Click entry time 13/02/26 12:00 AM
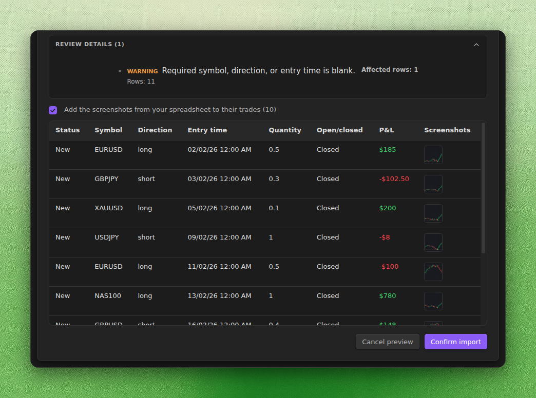 219,296
